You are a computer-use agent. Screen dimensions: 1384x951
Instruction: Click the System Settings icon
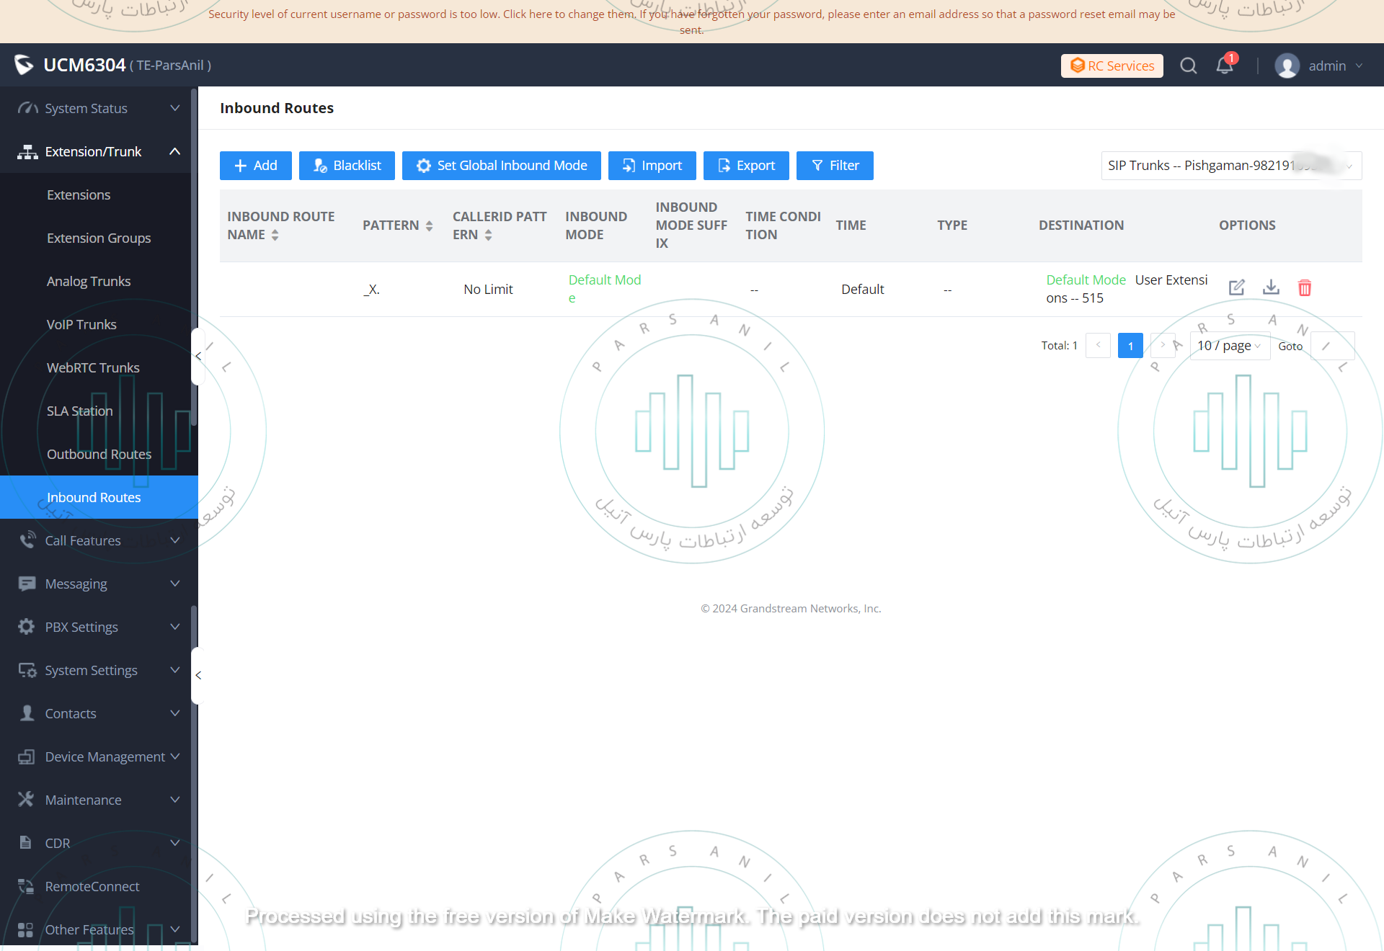click(x=27, y=670)
